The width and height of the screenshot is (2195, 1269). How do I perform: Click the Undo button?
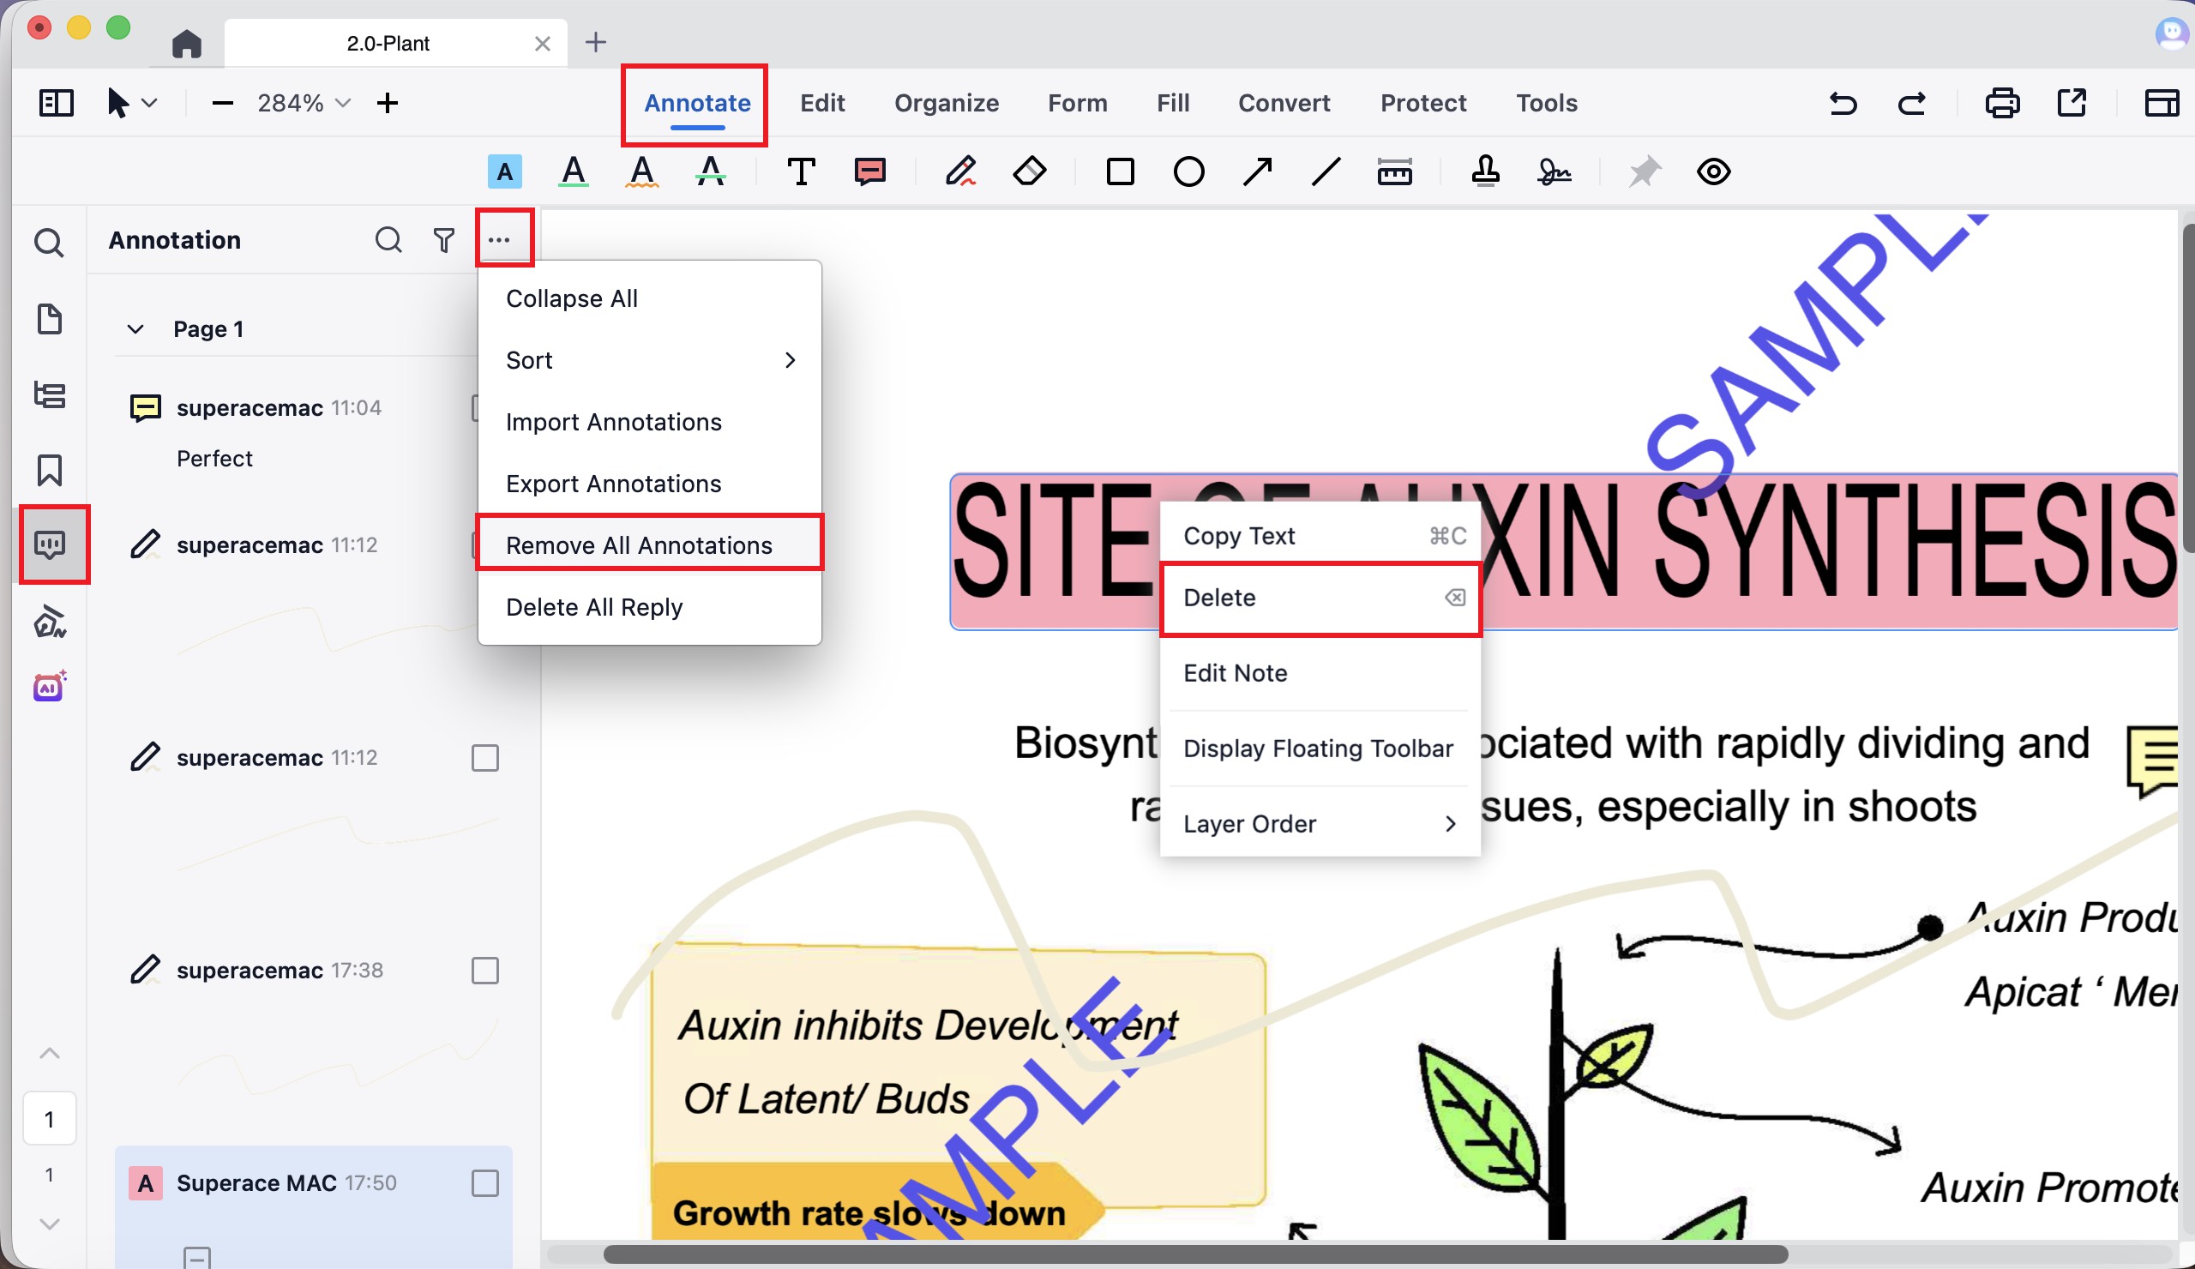1843,103
